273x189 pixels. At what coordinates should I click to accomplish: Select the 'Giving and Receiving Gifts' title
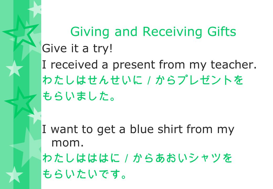pyautogui.click(x=153, y=32)
